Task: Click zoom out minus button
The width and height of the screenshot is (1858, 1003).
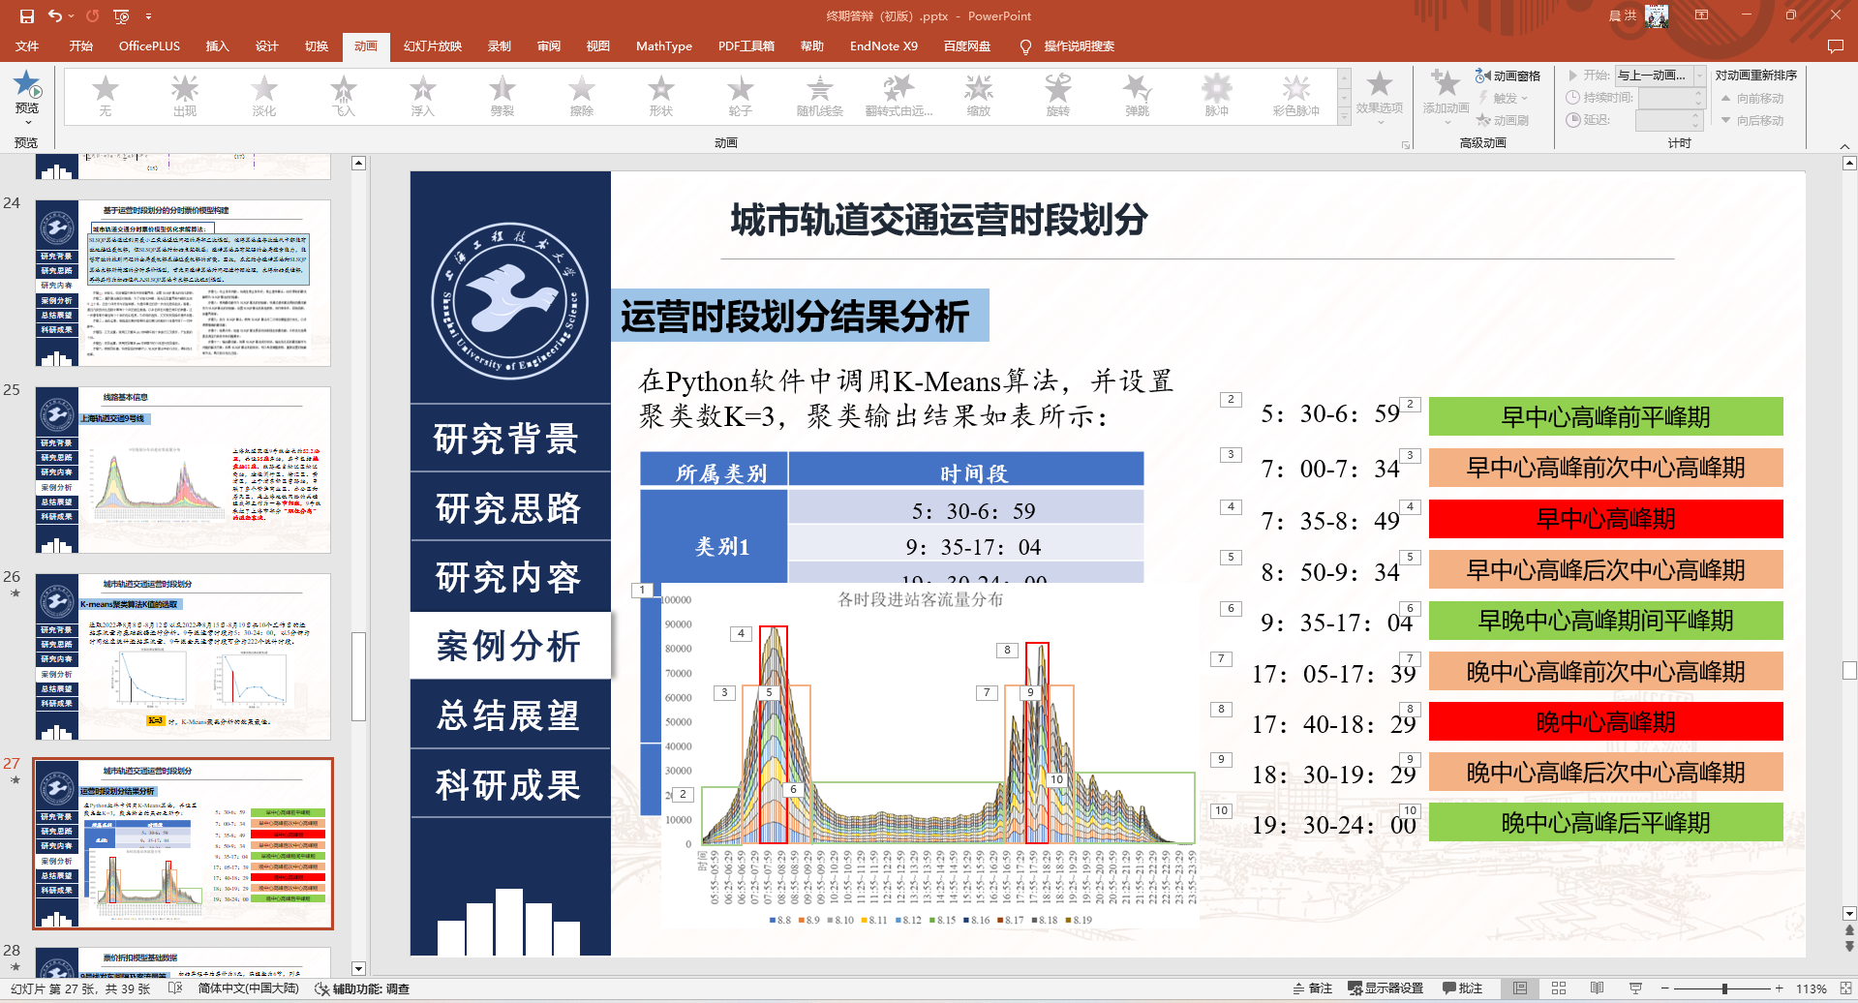Action: coord(1665,988)
